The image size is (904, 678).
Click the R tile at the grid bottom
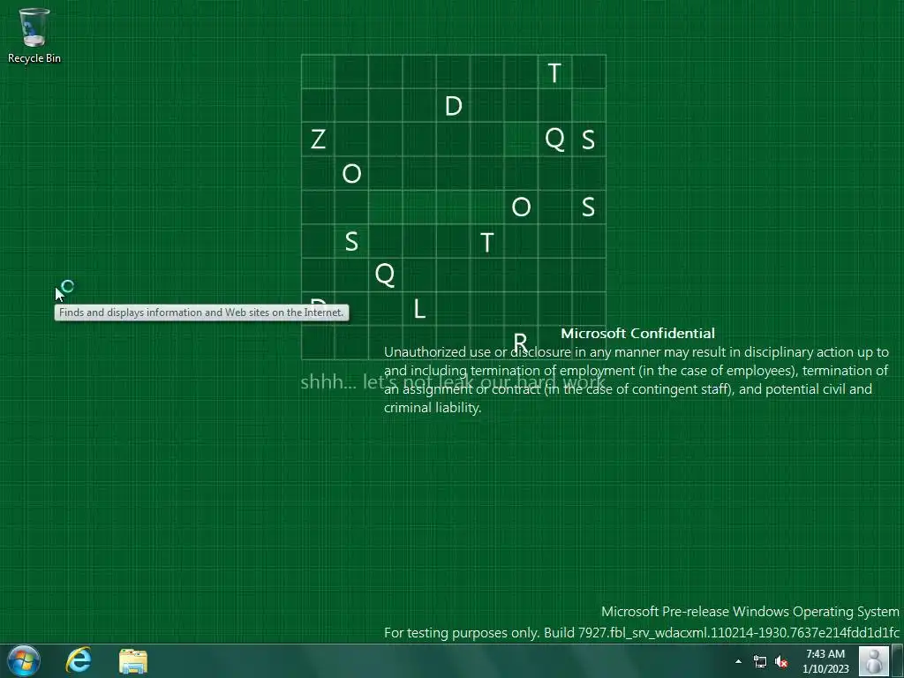point(521,343)
